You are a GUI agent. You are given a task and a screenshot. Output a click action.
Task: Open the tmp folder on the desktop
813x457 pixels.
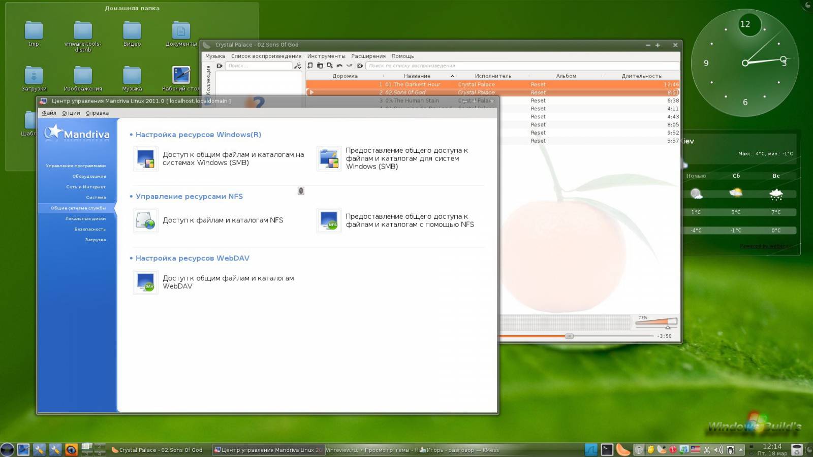[34, 34]
